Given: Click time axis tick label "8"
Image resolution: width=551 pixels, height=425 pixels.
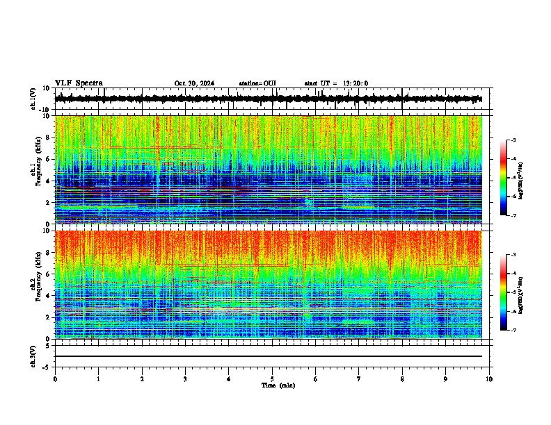Looking at the screenshot, I should point(402,379).
